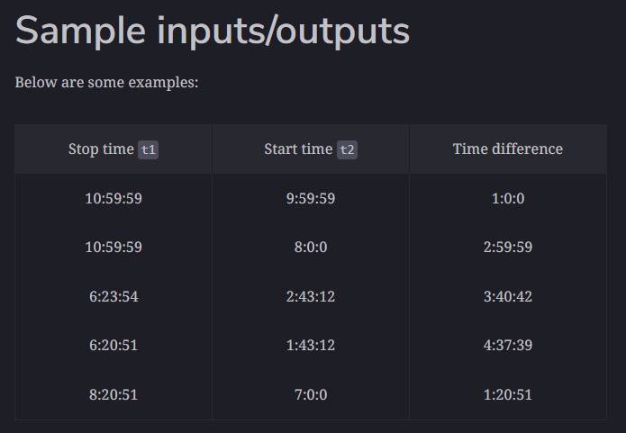Click the time difference cell 4:37:39
This screenshot has height=433, width=626.
pyautogui.click(x=508, y=345)
